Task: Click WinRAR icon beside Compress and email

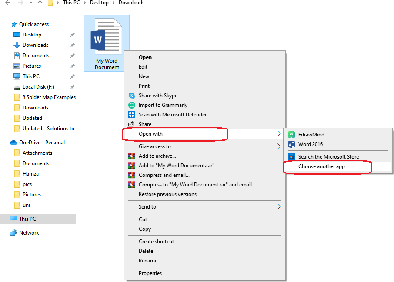Action: (x=132, y=175)
